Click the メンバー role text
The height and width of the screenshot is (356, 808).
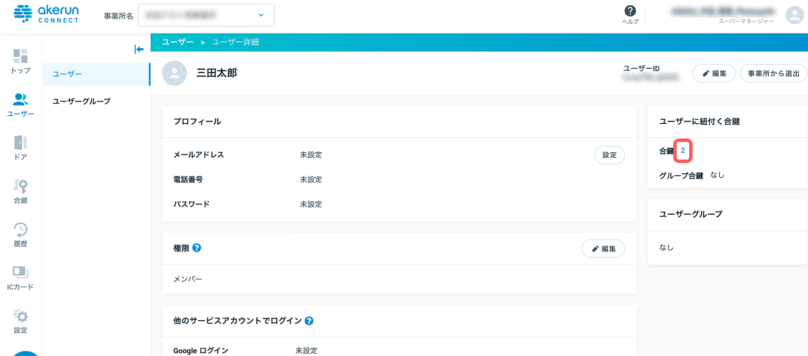pyautogui.click(x=188, y=279)
